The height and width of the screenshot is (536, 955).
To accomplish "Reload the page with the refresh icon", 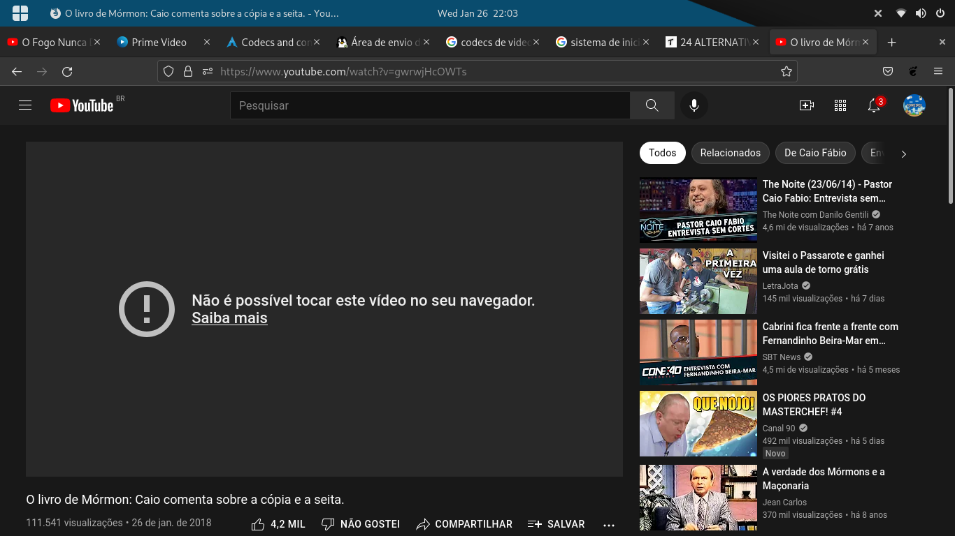I will 67,71.
